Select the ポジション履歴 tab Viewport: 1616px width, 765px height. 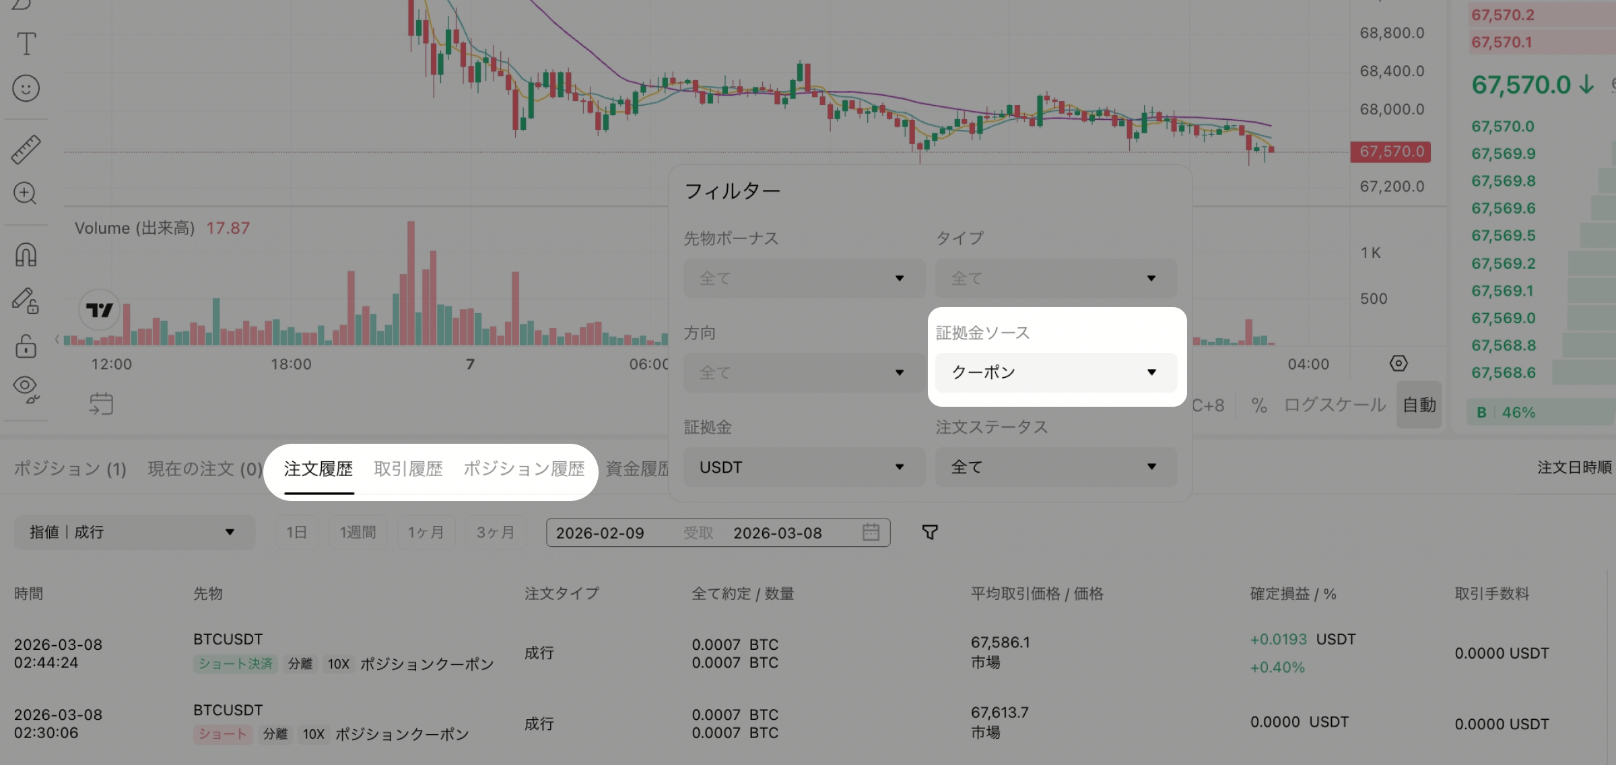[x=524, y=469]
